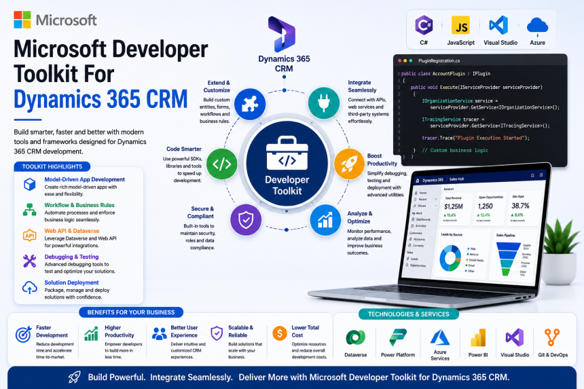Click the Model-Driven App cube icon
Viewport: 584px width, 389px height.
pos(29,184)
